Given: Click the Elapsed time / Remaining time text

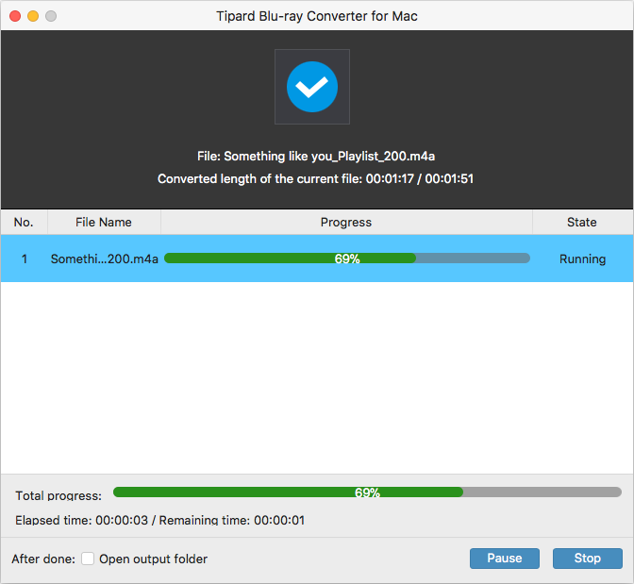Looking at the screenshot, I should (159, 520).
